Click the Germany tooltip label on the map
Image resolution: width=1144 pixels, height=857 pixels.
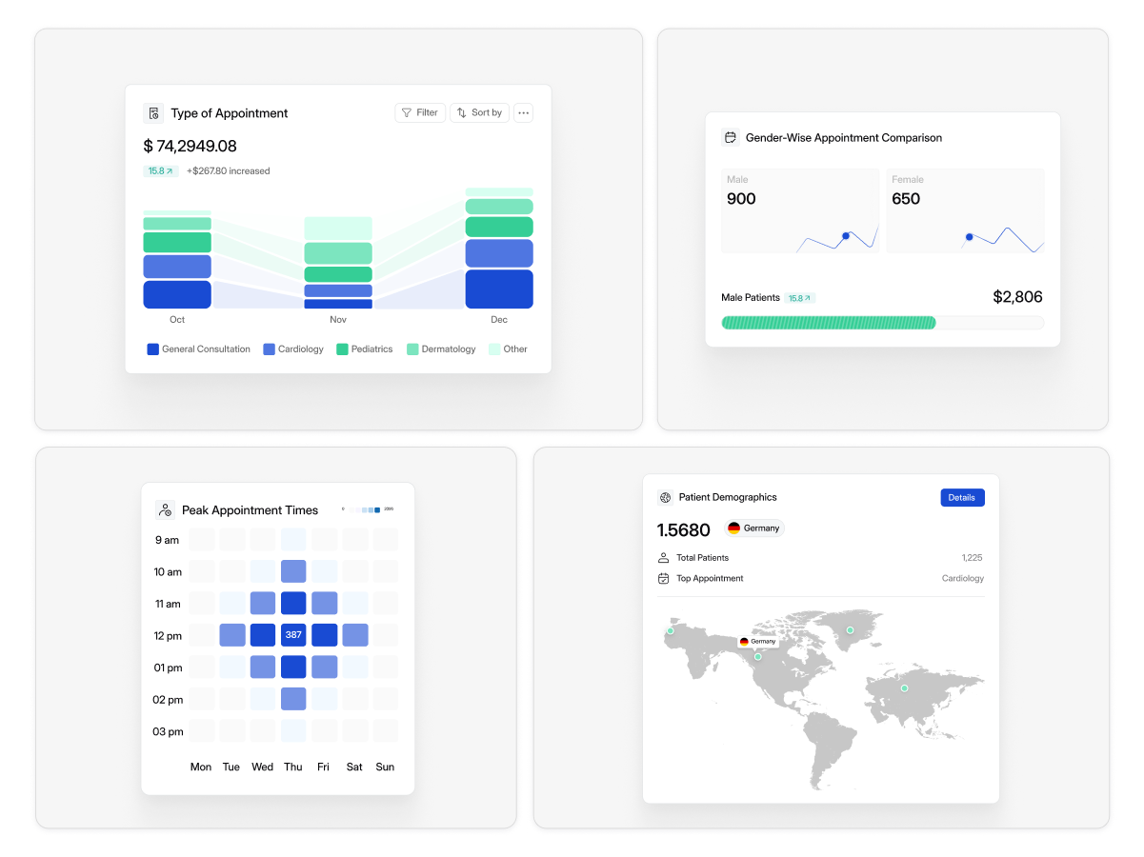758,642
